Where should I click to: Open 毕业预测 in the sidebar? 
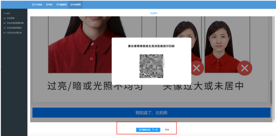pyautogui.click(x=10, y=18)
